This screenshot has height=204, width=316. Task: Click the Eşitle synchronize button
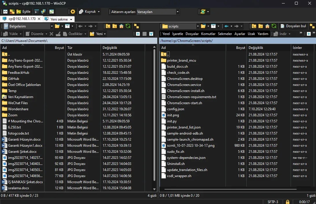(x=24, y=12)
